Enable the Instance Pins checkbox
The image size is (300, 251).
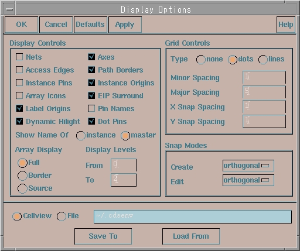[19, 82]
